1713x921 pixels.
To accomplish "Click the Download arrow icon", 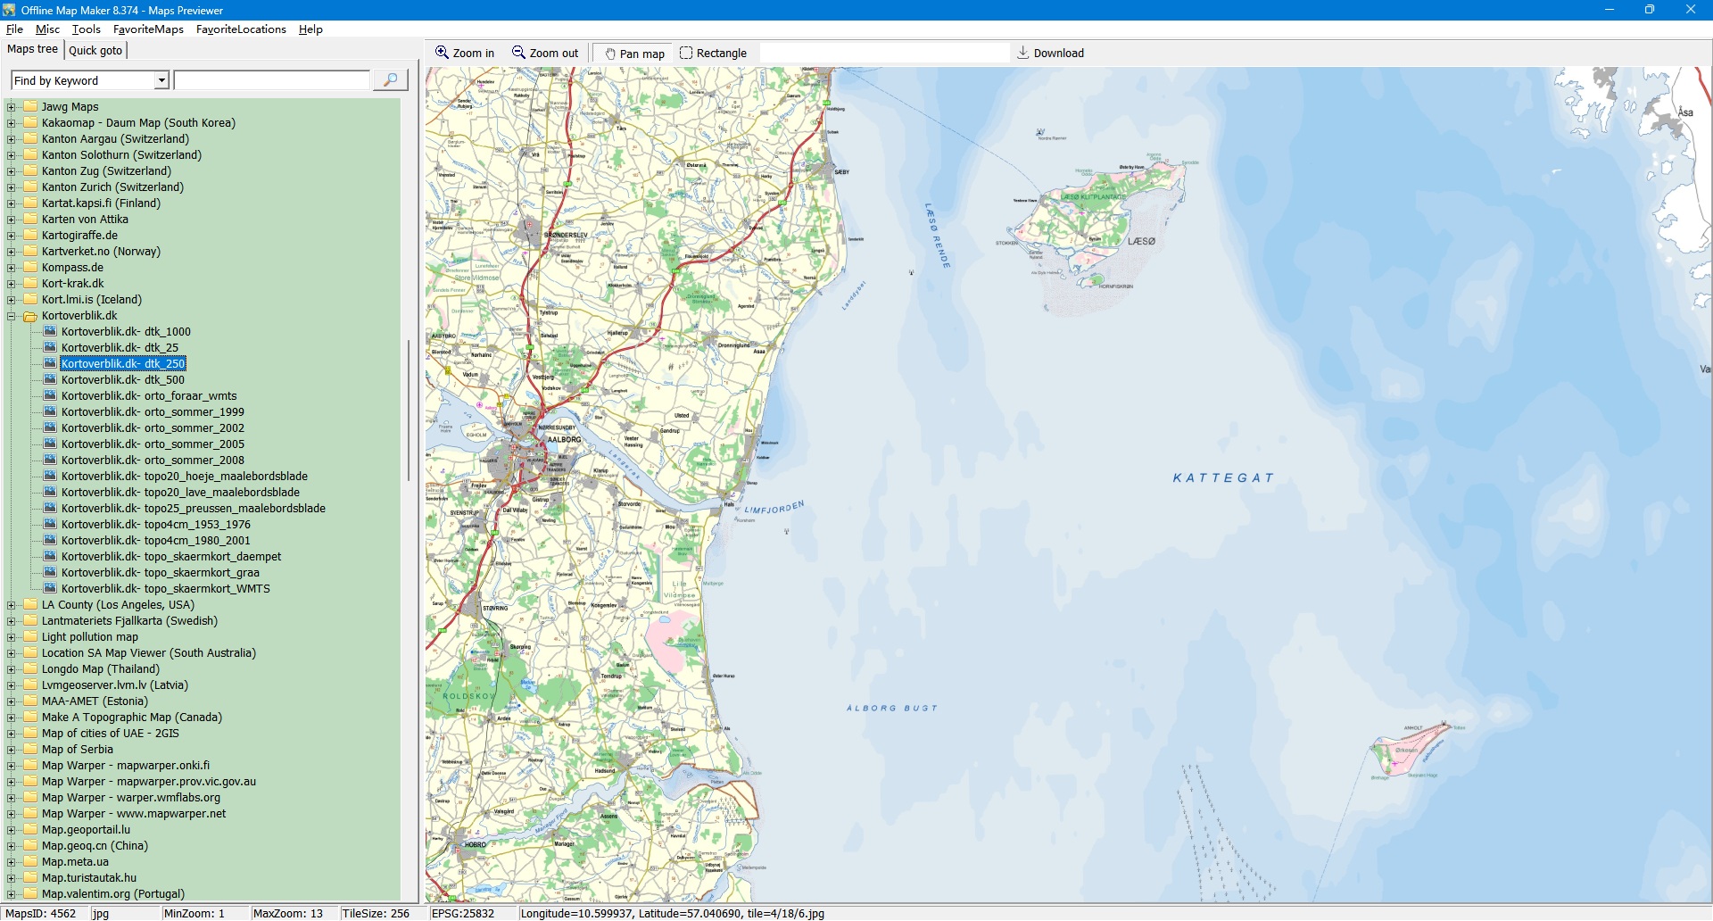I will [x=1023, y=53].
